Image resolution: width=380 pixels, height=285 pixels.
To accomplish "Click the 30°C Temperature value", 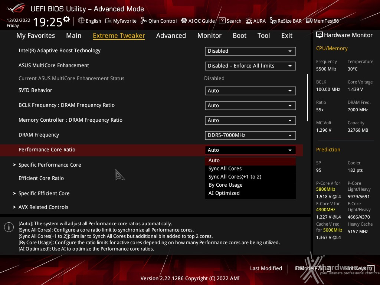I will coord(353,69).
